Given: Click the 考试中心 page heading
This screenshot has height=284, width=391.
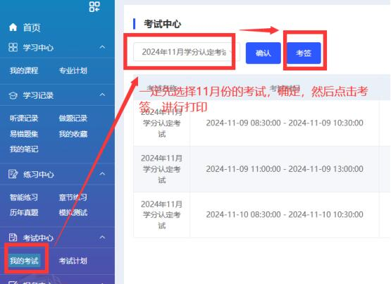Looking at the screenshot, I should pos(162,24).
